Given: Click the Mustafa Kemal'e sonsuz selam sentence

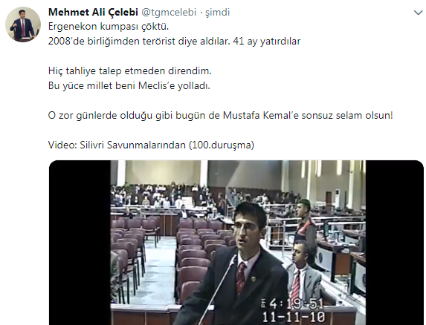Looking at the screenshot, I should (221, 116).
